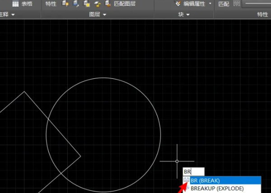Click the fourth layer tool icon in the row
This screenshot has height=193, width=271.
click(97, 4)
